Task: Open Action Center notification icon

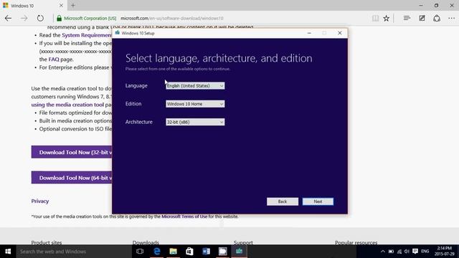Action: point(415,252)
